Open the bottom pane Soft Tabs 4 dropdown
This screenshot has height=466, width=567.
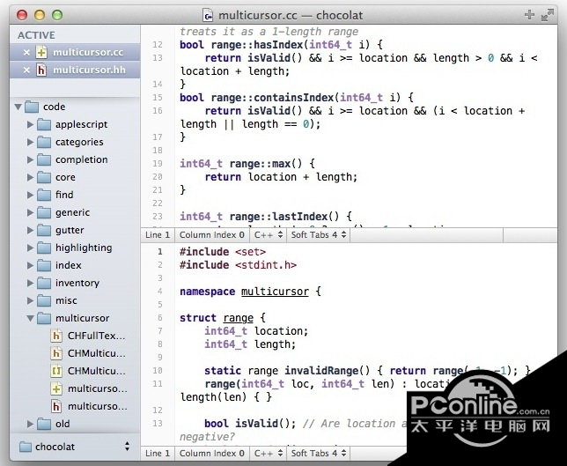[x=318, y=454]
